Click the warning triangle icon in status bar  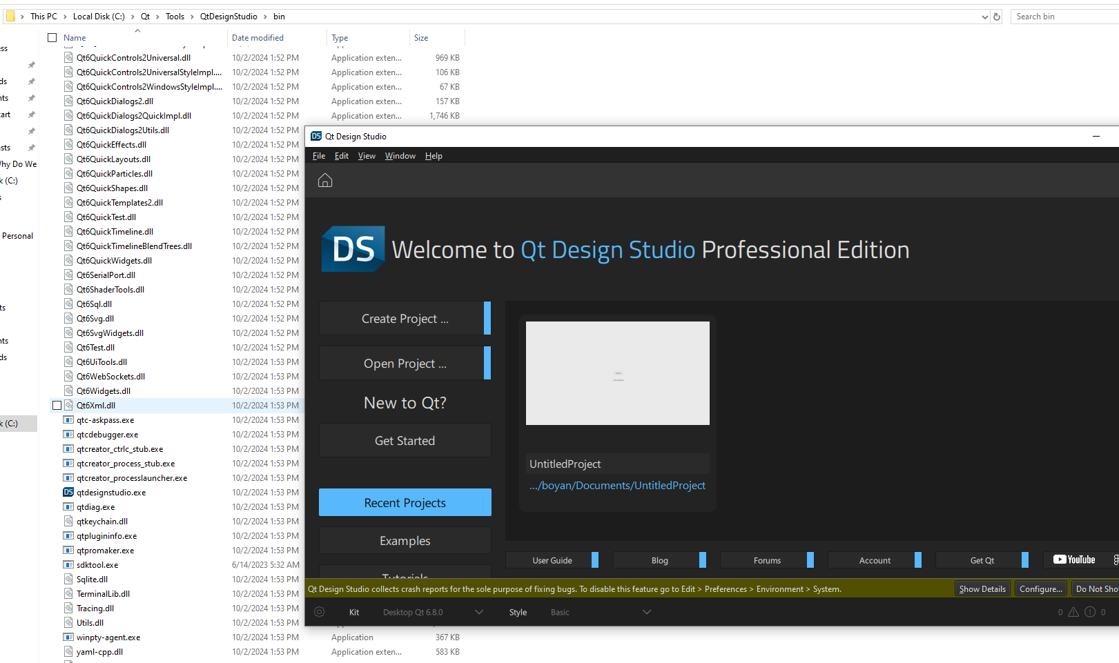tap(1073, 612)
